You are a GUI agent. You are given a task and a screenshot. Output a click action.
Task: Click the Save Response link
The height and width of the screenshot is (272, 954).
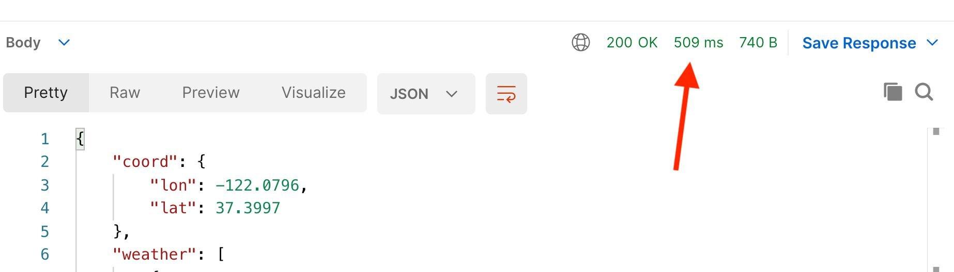[859, 43]
